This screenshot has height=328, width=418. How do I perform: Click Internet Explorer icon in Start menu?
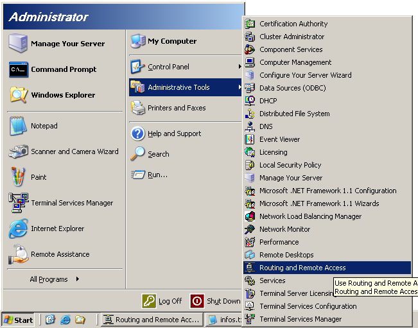(19, 229)
